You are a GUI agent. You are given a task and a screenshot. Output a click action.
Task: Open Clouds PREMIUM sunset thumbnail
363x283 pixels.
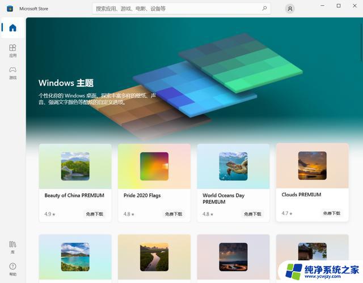click(x=313, y=166)
